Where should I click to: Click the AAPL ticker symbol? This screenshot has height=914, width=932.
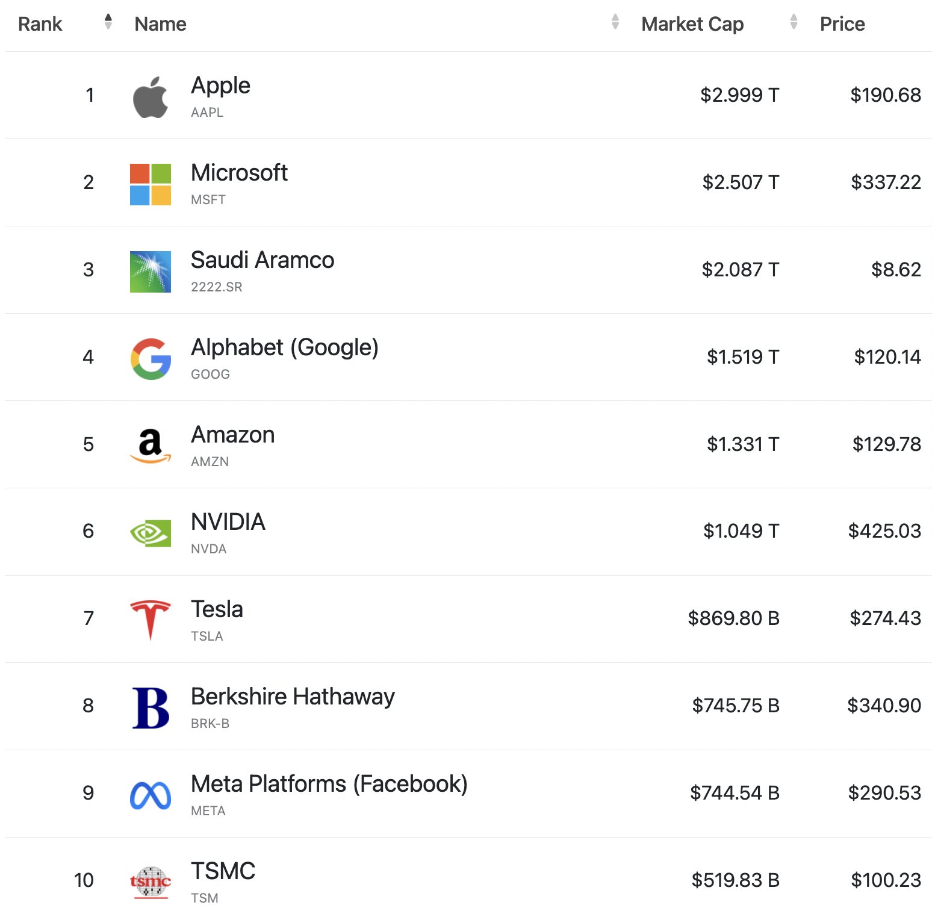(x=207, y=113)
